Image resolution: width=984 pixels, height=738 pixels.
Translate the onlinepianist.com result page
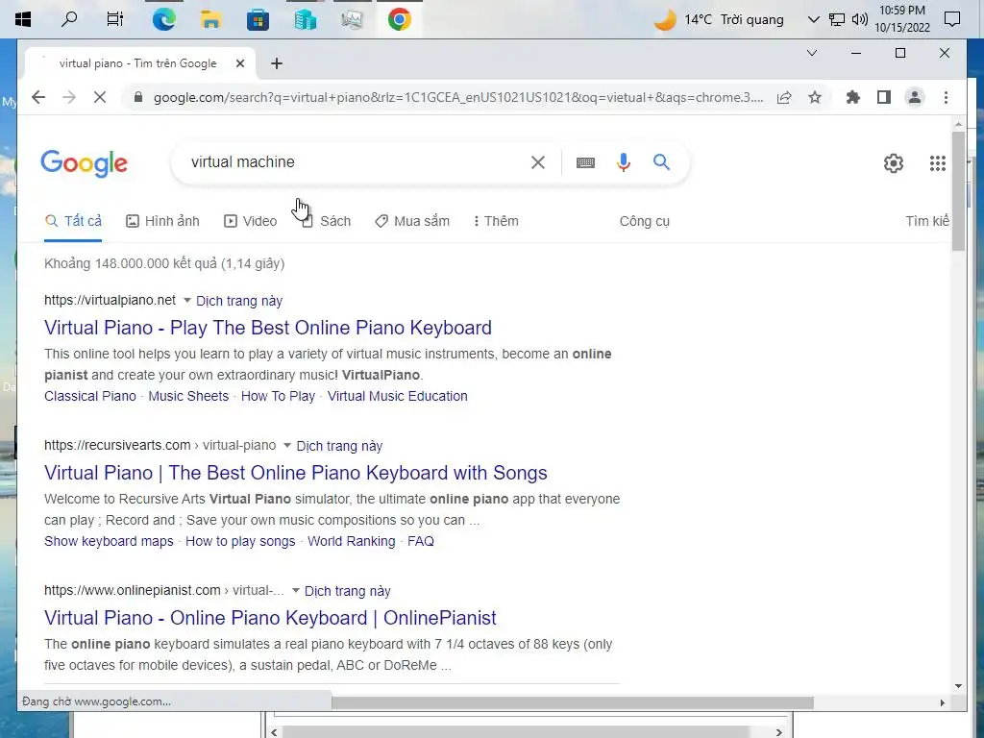348,591
